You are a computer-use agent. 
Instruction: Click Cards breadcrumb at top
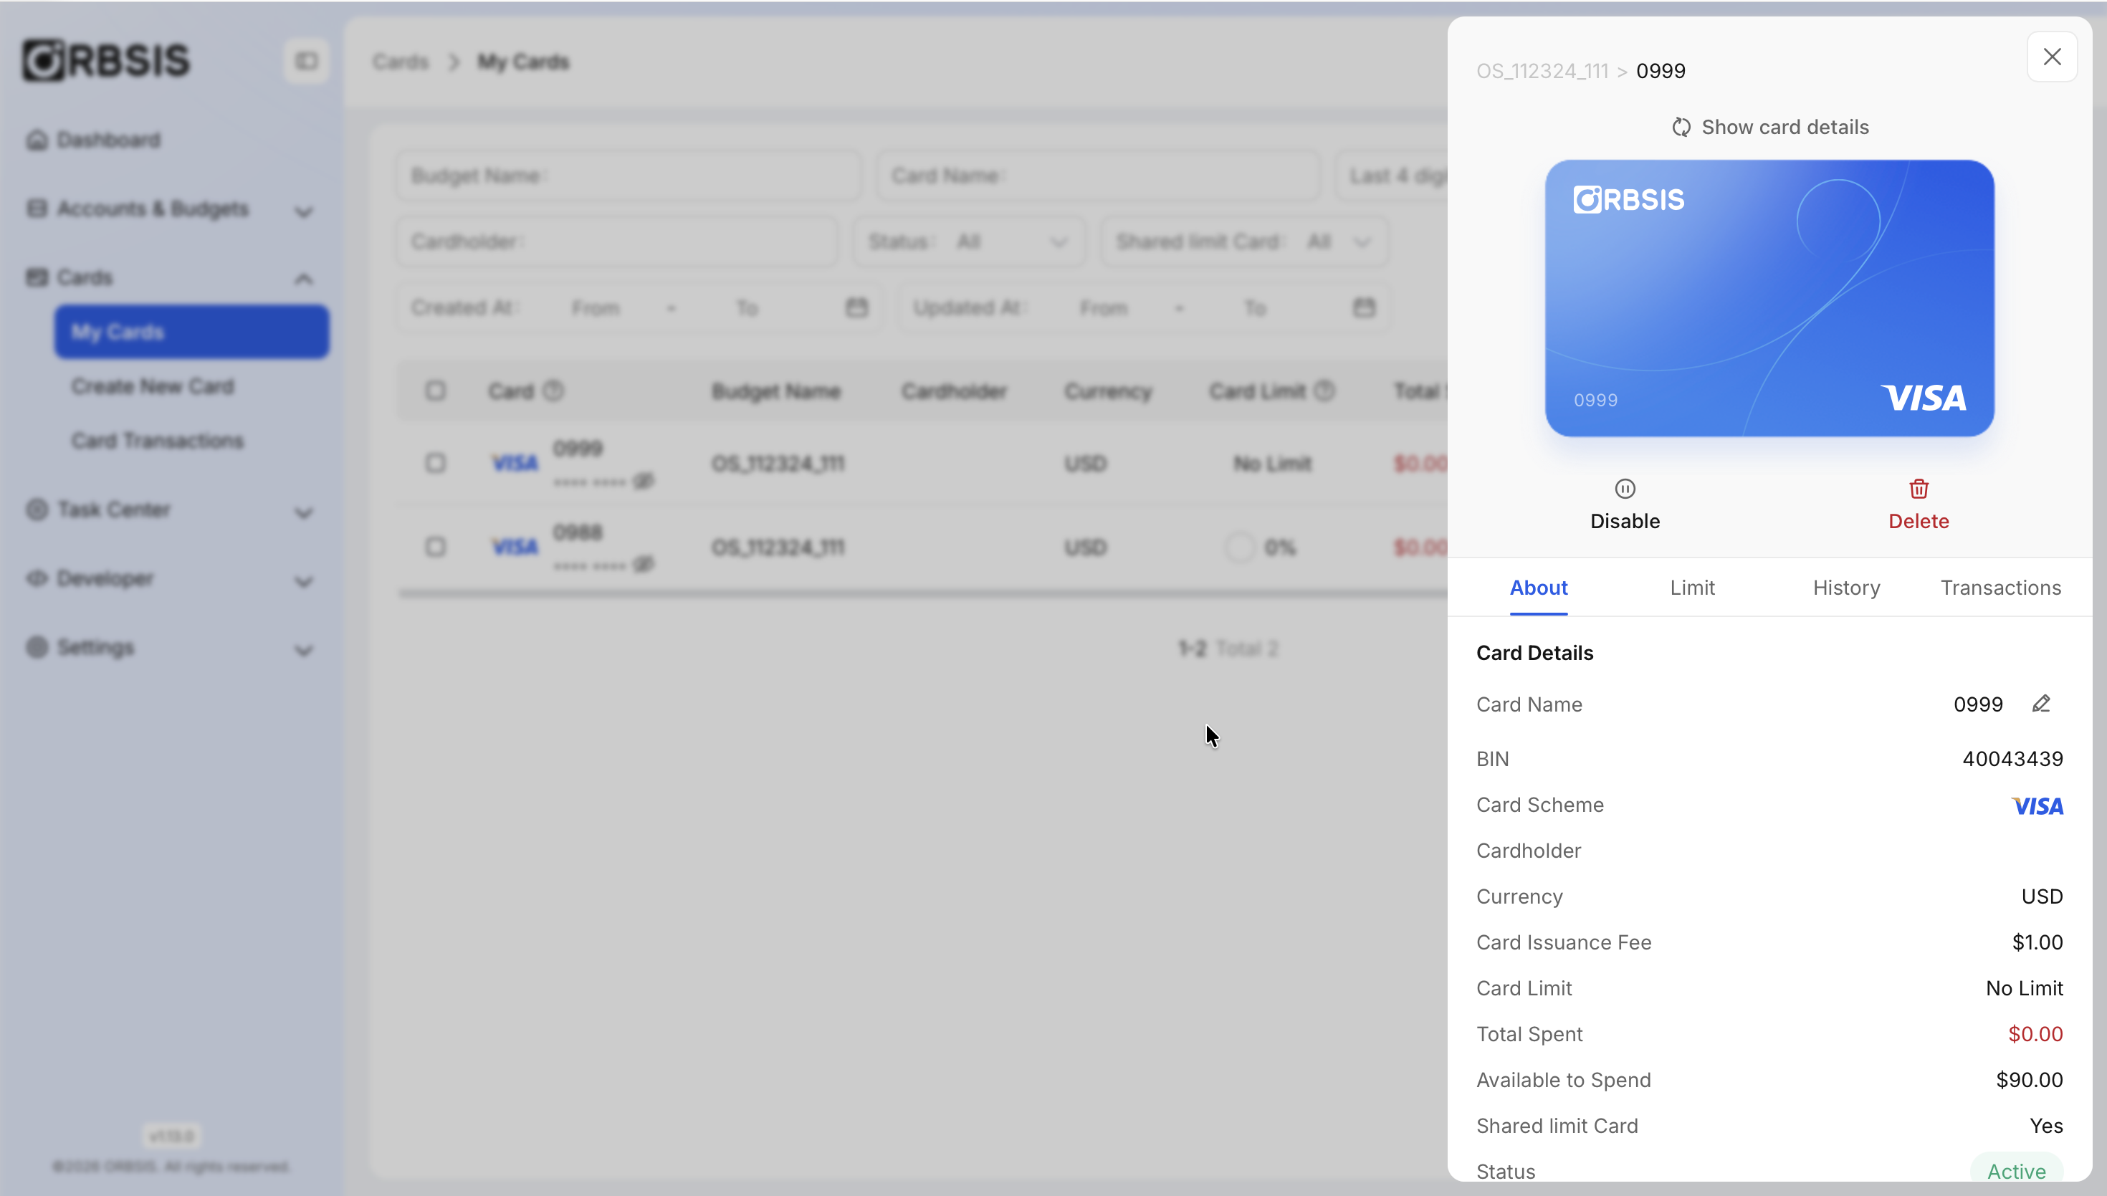[x=401, y=62]
